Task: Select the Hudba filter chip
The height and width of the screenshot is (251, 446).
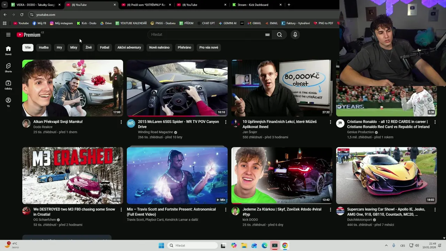Action: click(x=44, y=47)
